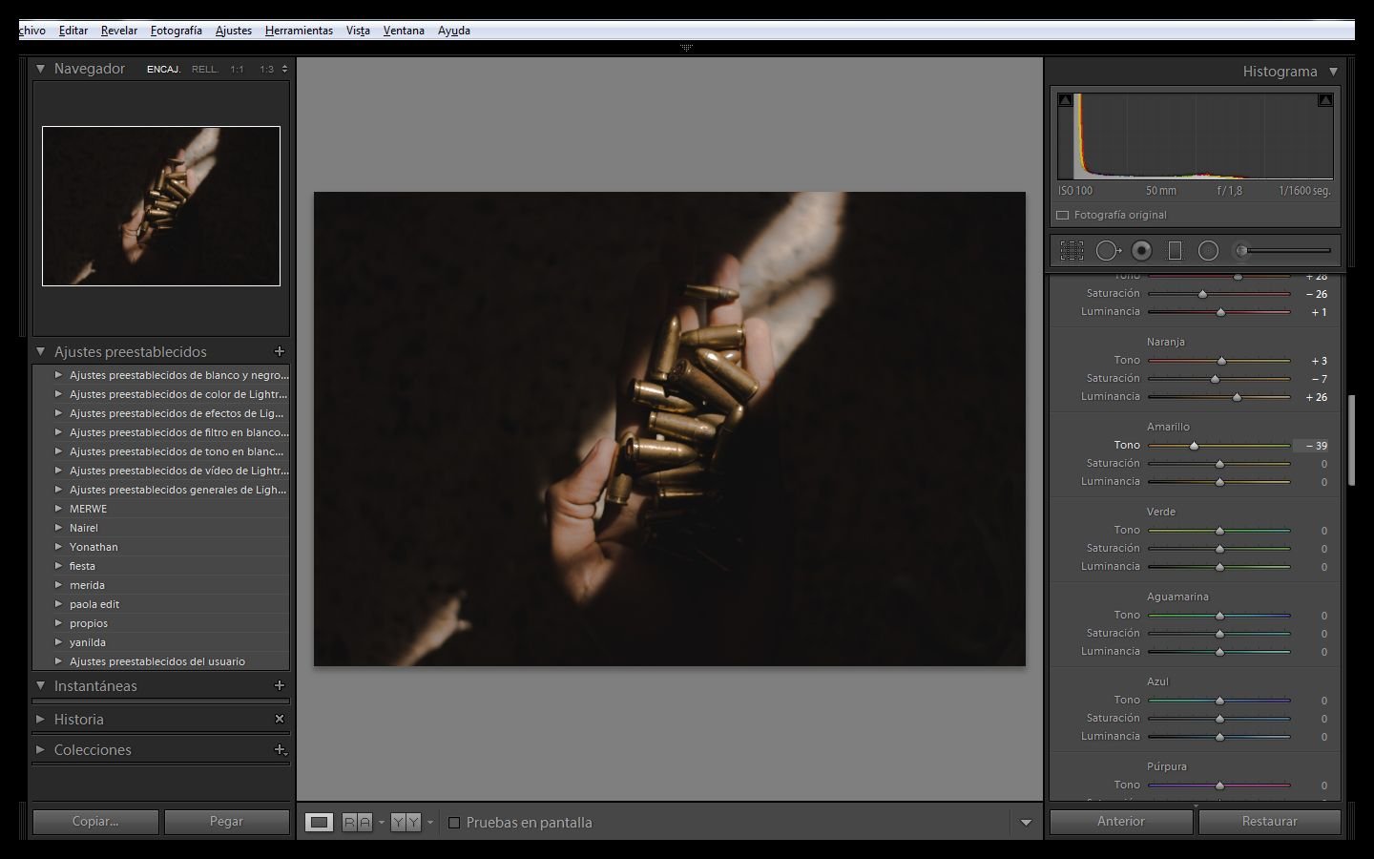Select the Adjustment Brush tool
The height and width of the screenshot is (859, 1374).
tap(1282, 250)
